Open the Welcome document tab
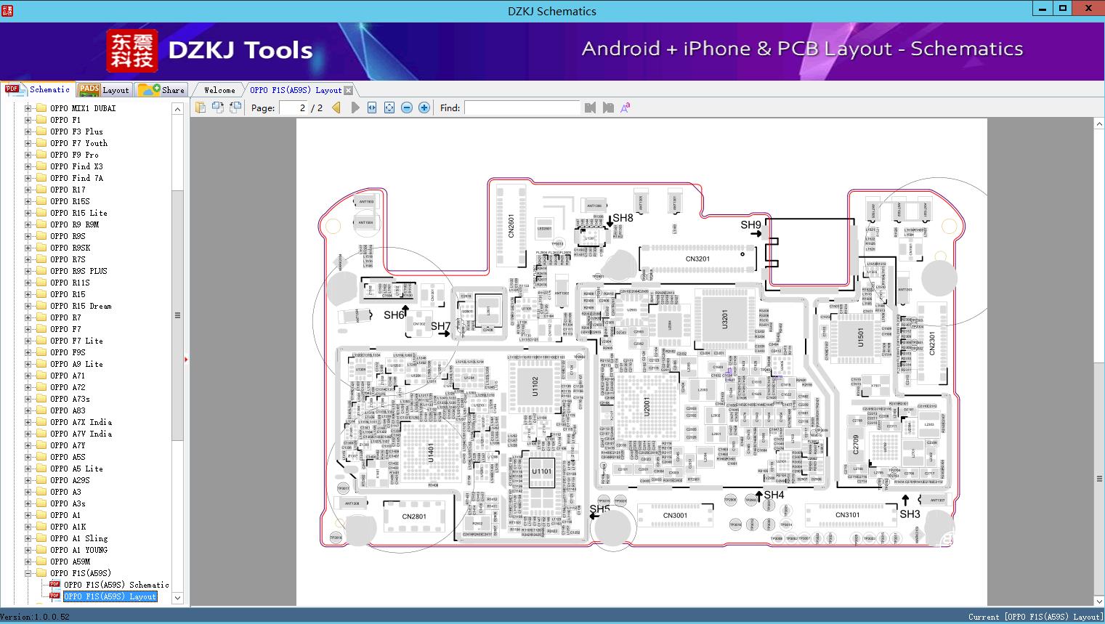The height and width of the screenshot is (624, 1105). pos(219,90)
